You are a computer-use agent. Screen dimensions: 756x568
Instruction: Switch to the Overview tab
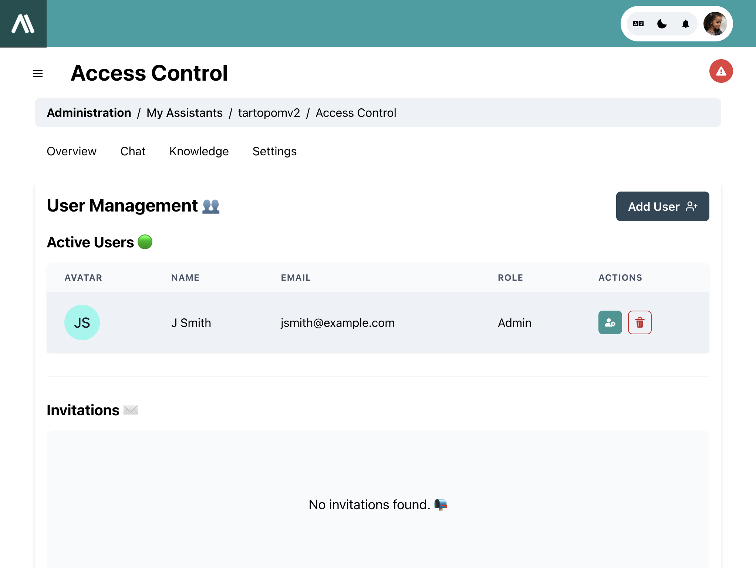coord(72,151)
